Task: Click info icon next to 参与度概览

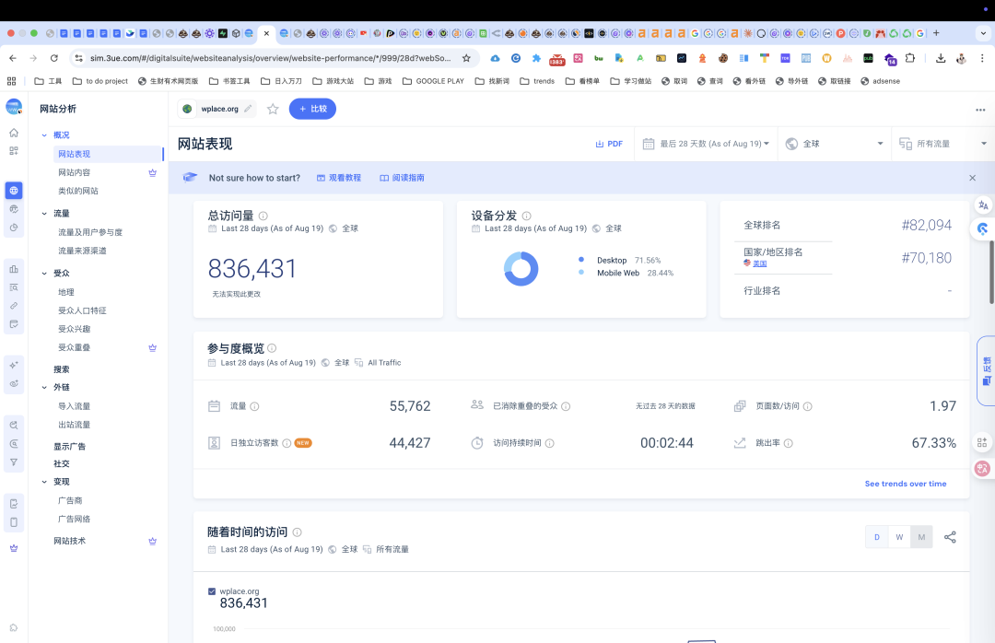Action: 272,348
